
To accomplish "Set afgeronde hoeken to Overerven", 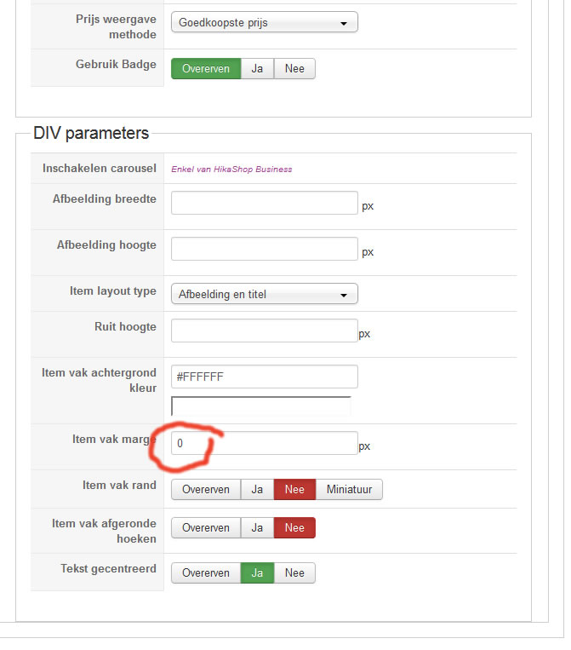I will pos(206,528).
